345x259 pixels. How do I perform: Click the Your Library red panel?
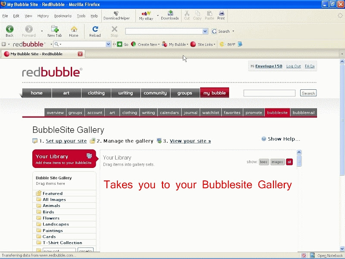click(64, 159)
